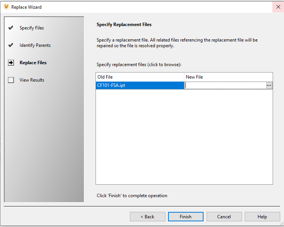Click the Old File column header
The height and width of the screenshot is (227, 284).
[140, 77]
